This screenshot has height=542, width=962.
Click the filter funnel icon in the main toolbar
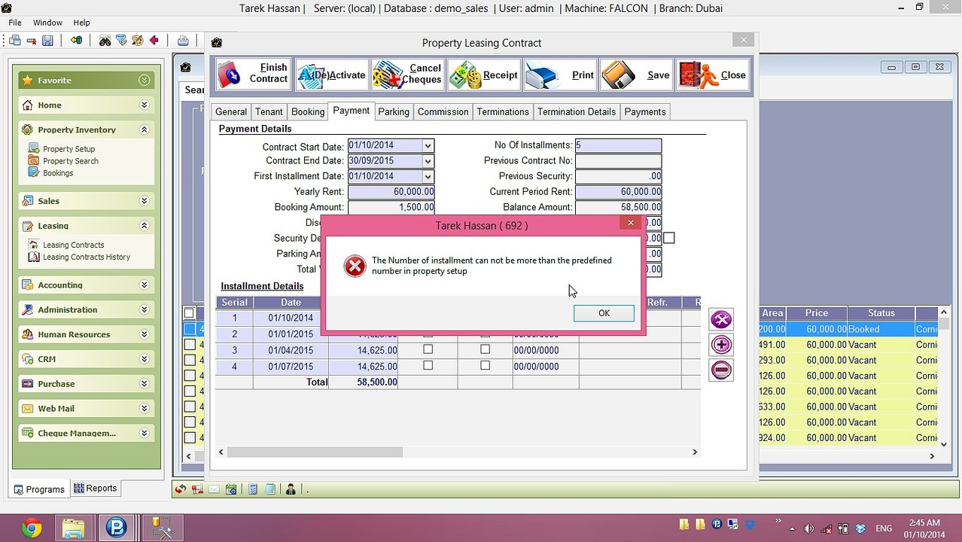(x=121, y=41)
